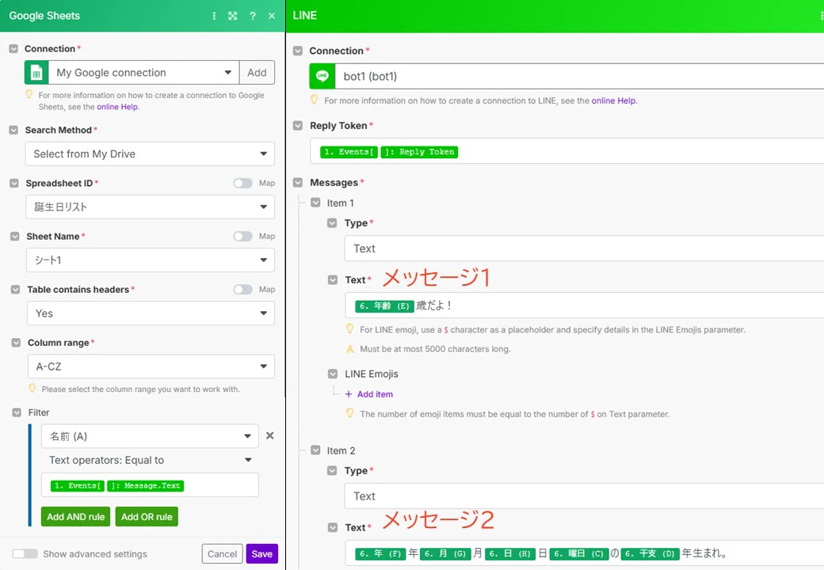Click the purple Save button
The image size is (824, 570).
[x=261, y=553]
